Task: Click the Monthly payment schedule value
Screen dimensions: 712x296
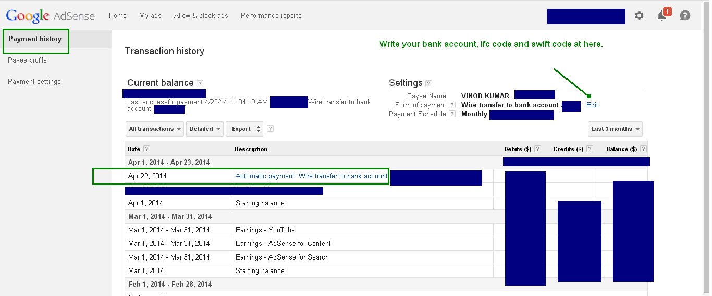Action: click(474, 114)
